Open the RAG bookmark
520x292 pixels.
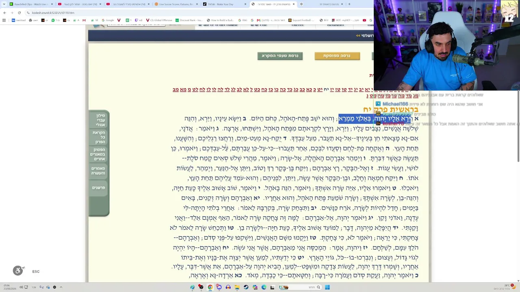click(243, 20)
